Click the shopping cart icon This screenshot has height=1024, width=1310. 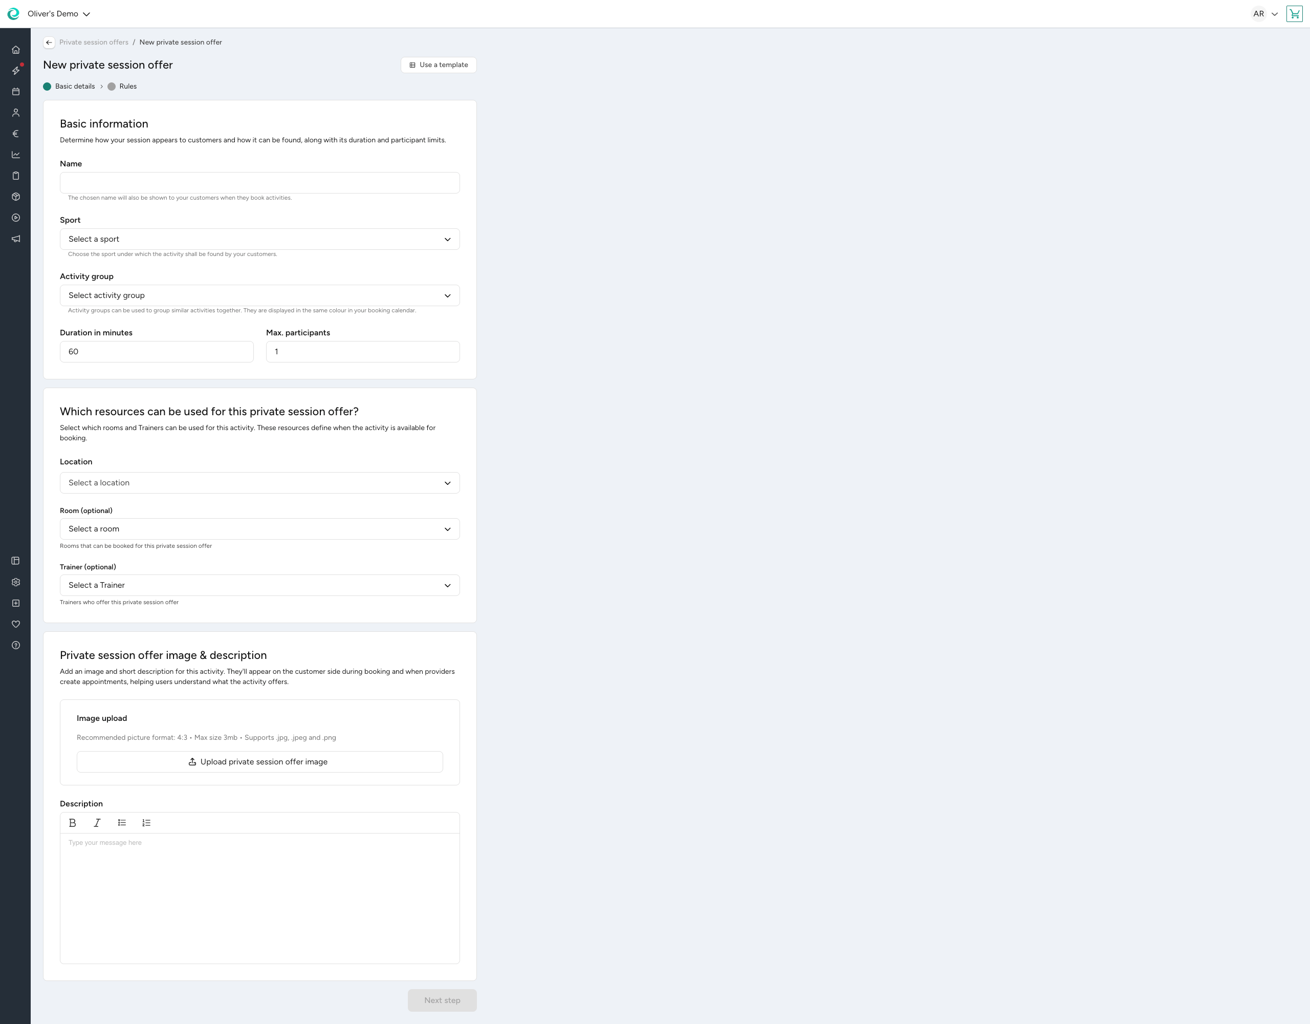coord(1294,14)
